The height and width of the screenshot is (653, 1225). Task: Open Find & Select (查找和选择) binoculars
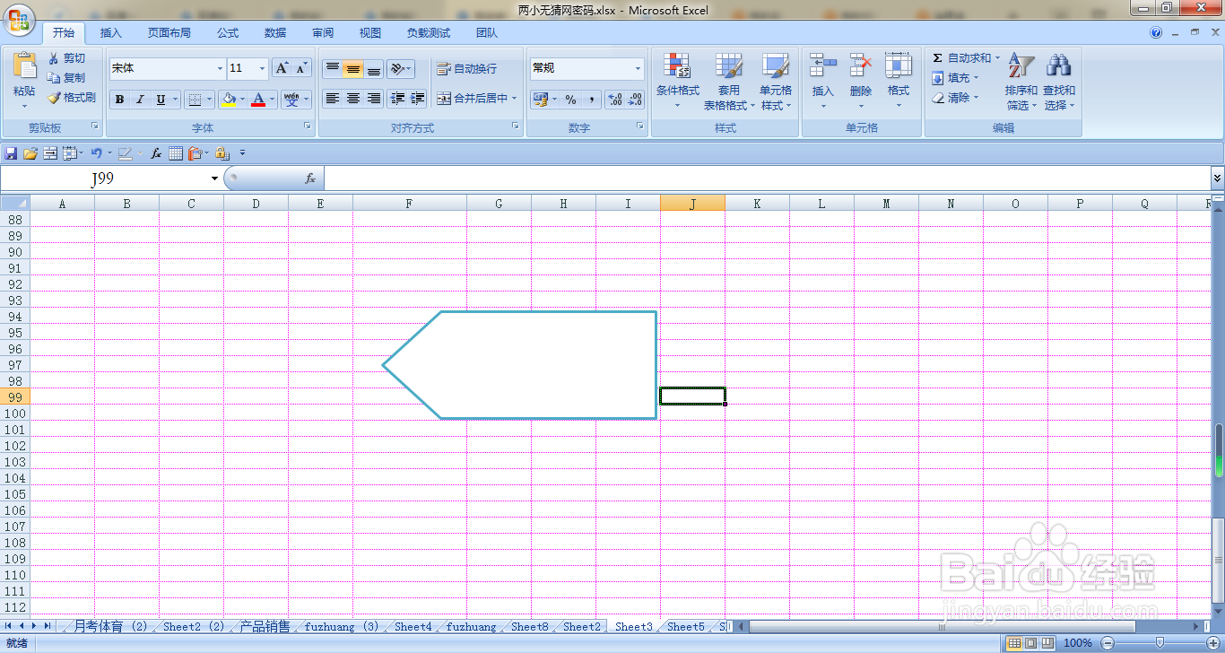coord(1058,81)
